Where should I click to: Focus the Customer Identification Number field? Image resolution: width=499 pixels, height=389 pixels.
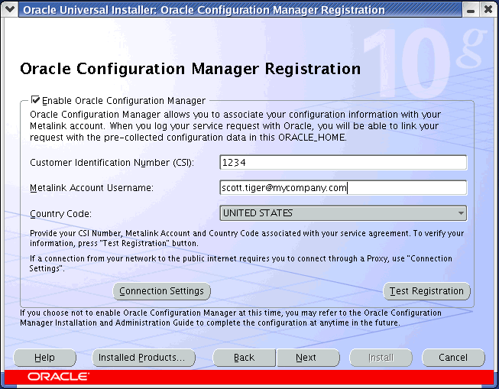click(342, 162)
